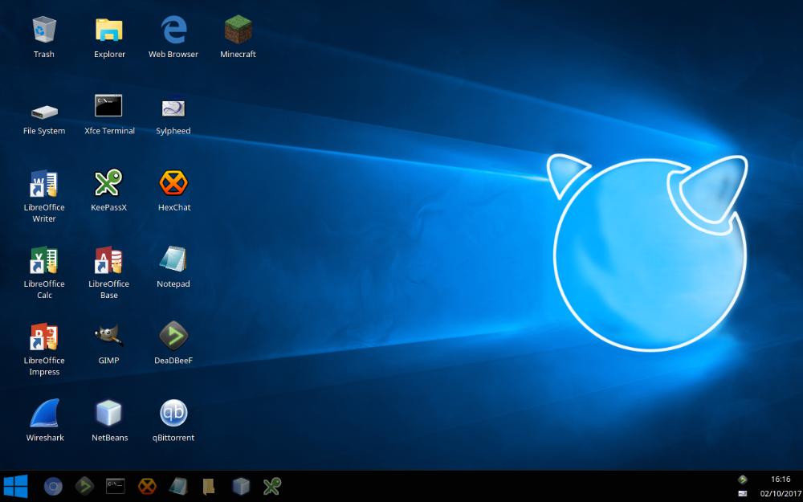Launch DeaDBeeF from the desktop

(173, 336)
